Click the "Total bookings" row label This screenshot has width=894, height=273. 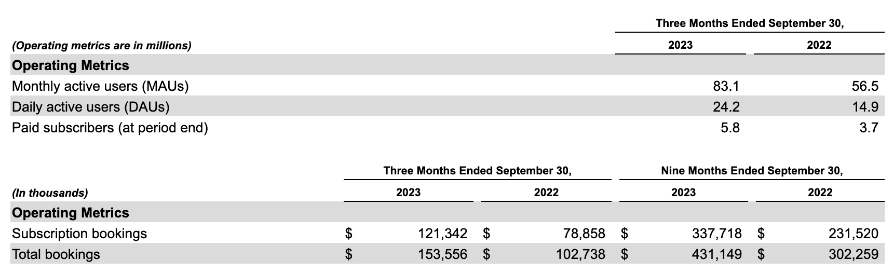pos(56,254)
